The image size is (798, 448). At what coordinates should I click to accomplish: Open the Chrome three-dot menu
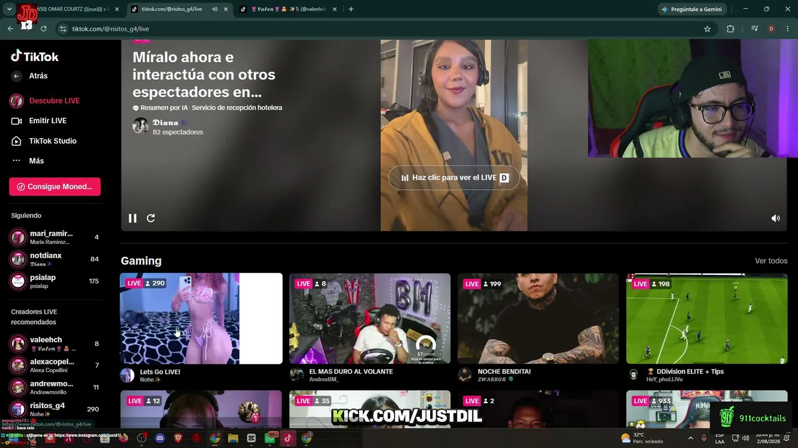[787, 29]
